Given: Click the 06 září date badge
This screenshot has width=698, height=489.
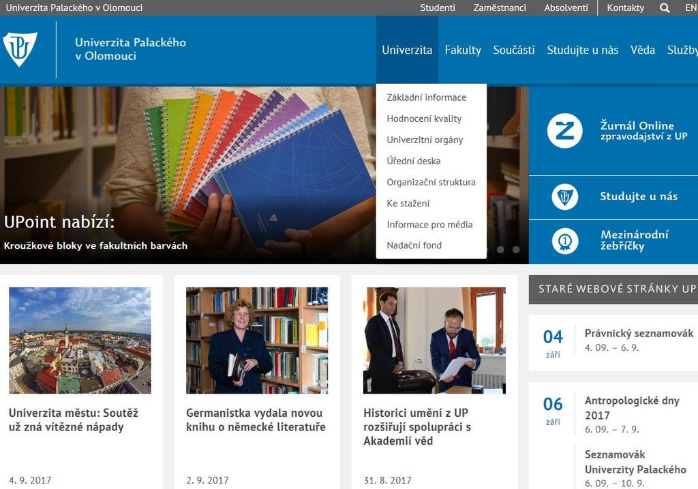Looking at the screenshot, I should [553, 410].
